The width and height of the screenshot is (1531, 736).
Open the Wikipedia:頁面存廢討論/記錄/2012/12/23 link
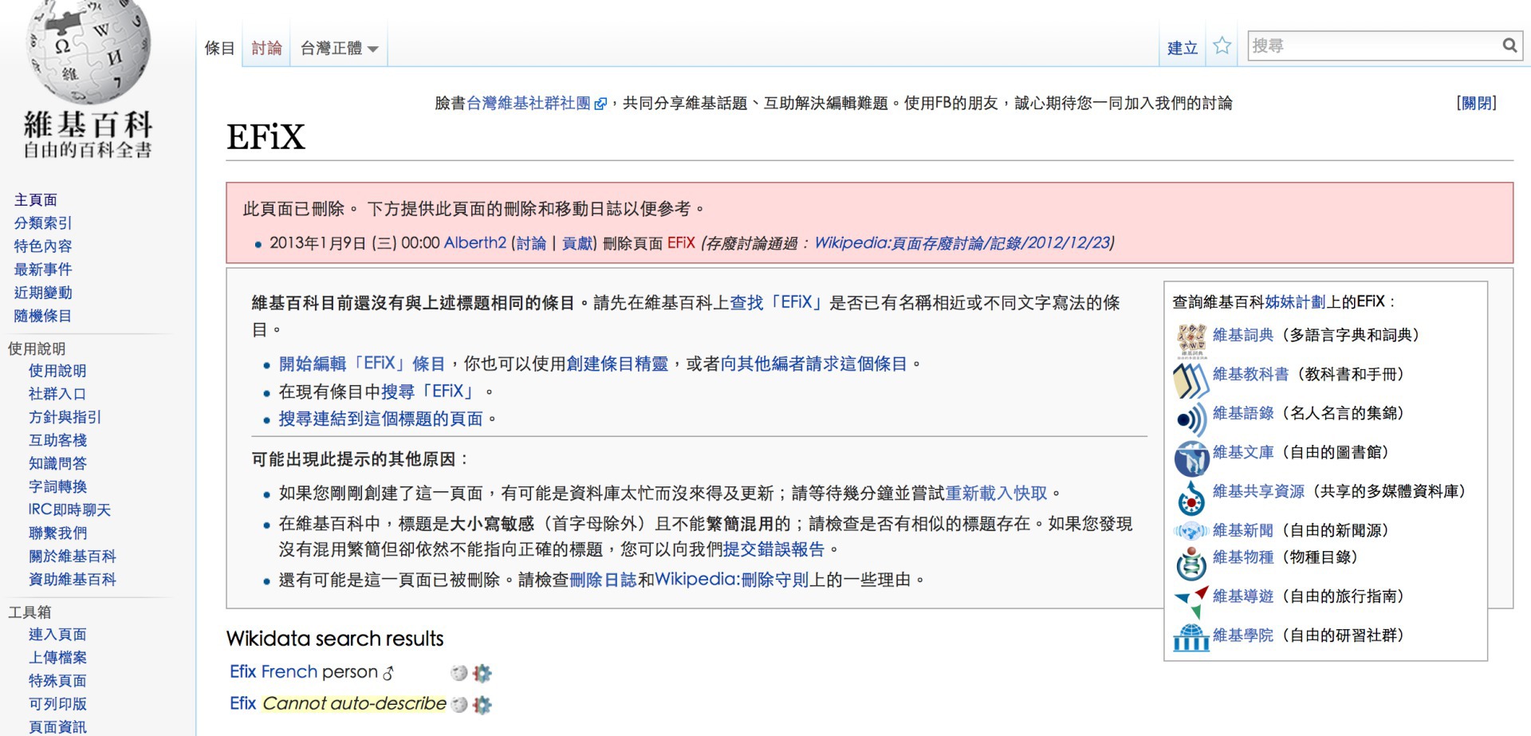tap(962, 242)
